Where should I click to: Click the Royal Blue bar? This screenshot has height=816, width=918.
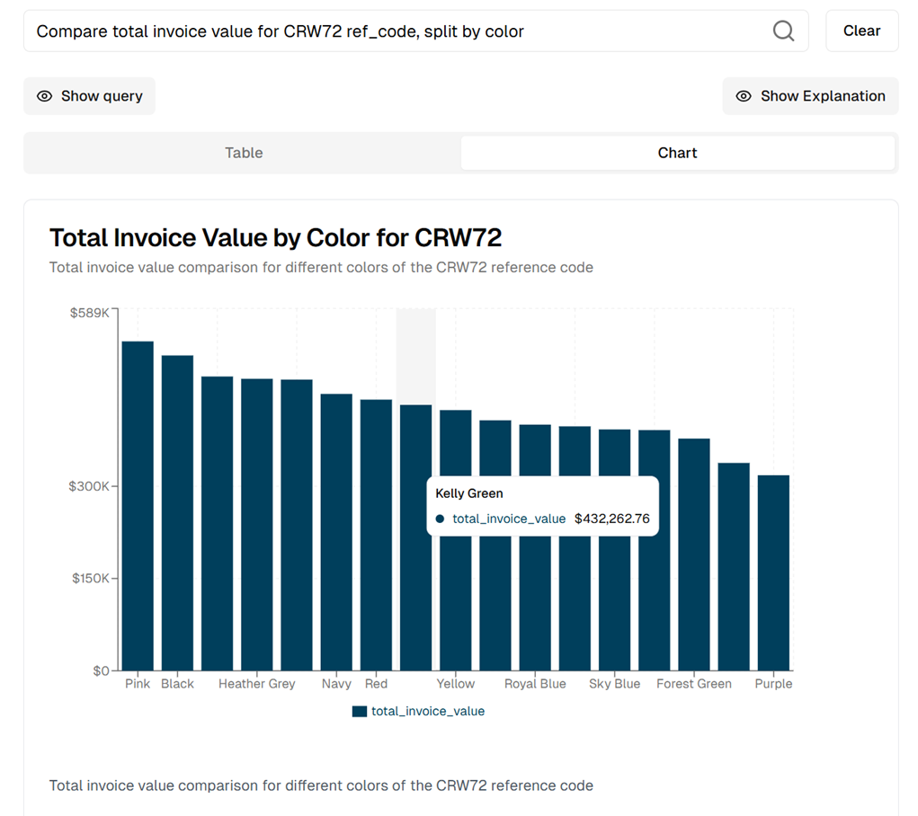click(535, 547)
